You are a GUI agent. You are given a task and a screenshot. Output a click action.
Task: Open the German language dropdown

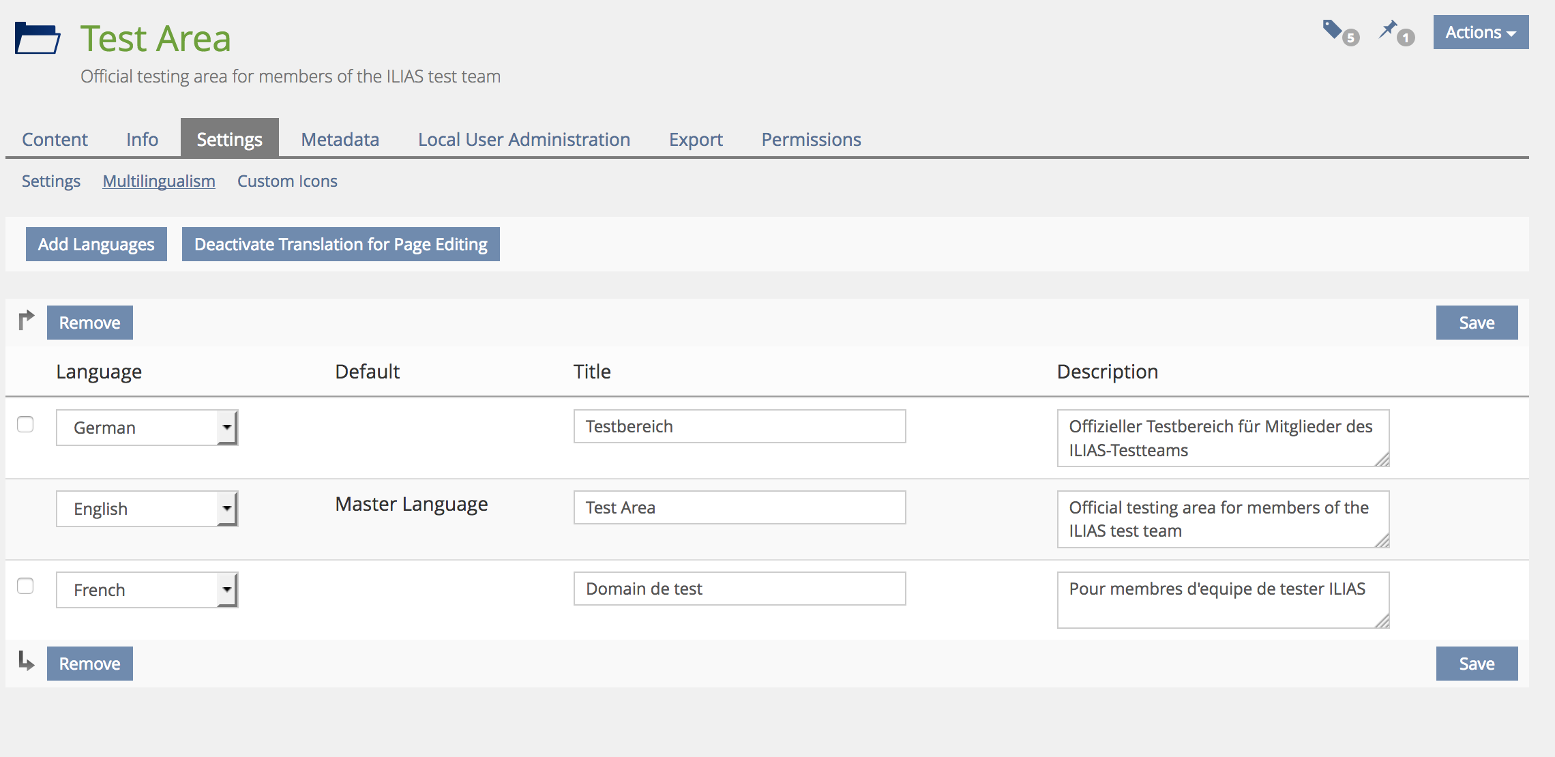pos(147,428)
